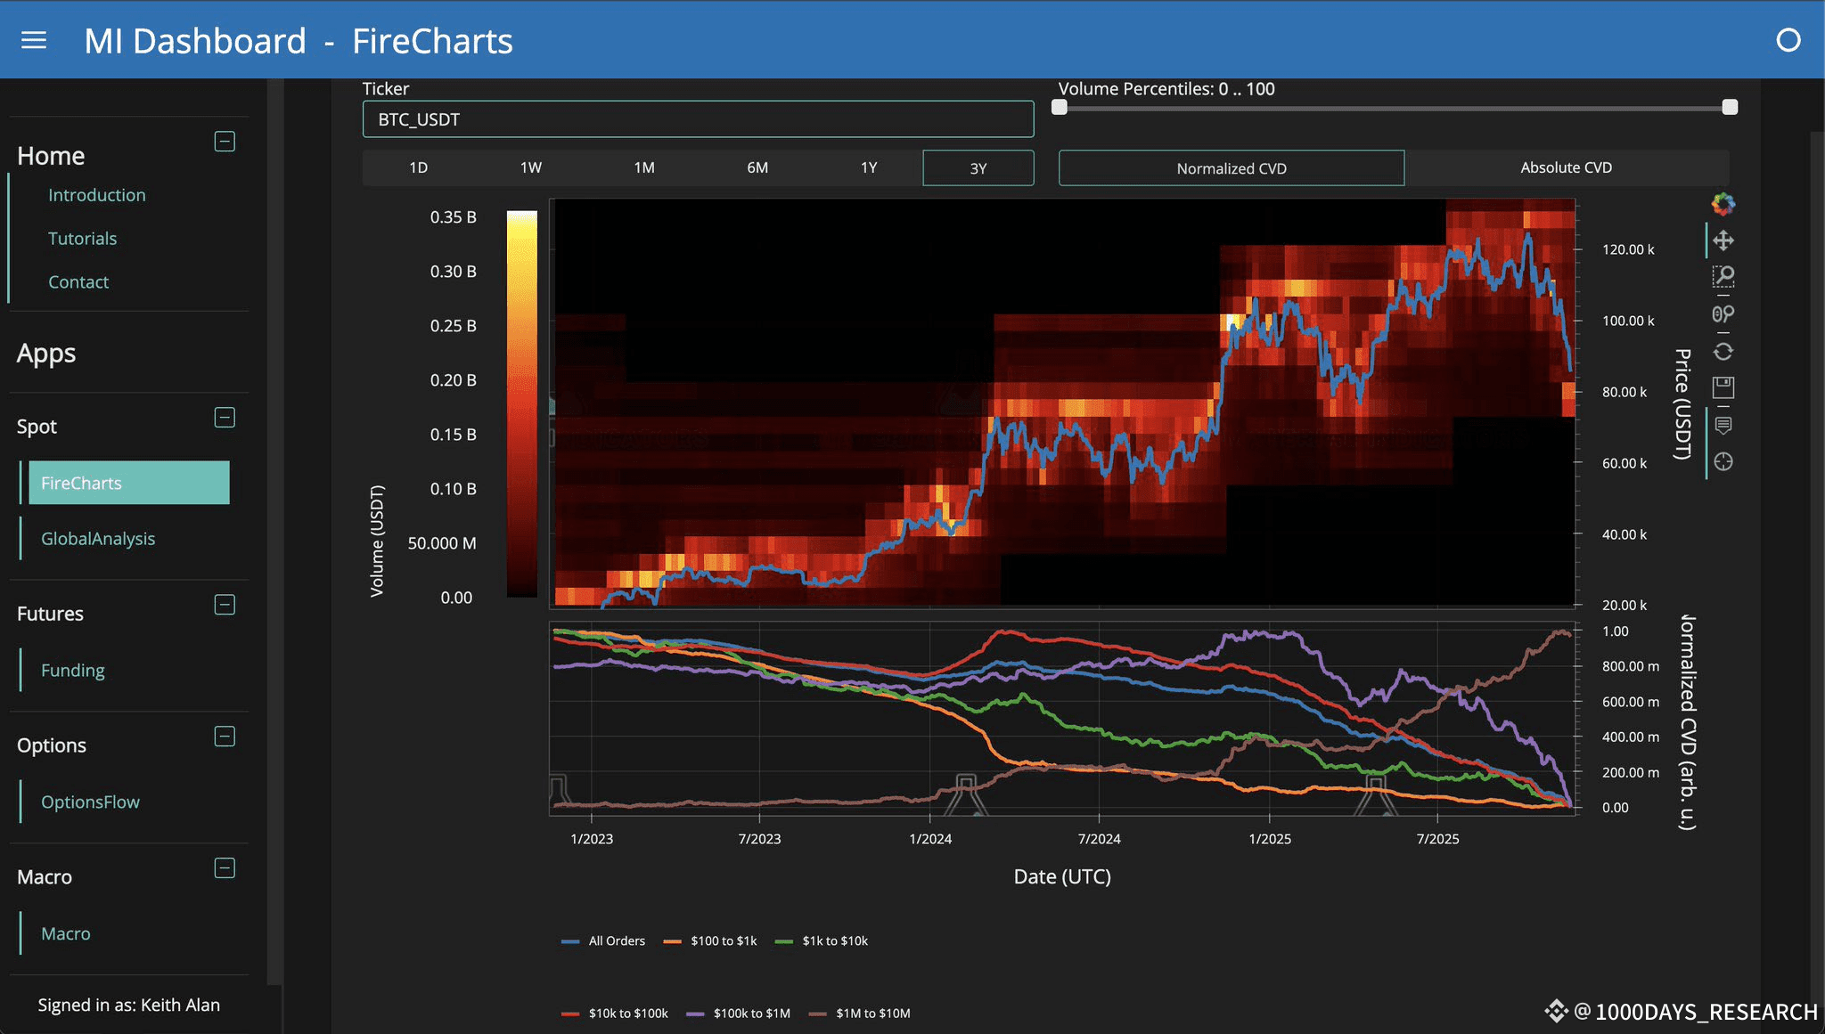Select the 1Y timeframe tab
The image size is (1825, 1034).
click(869, 167)
